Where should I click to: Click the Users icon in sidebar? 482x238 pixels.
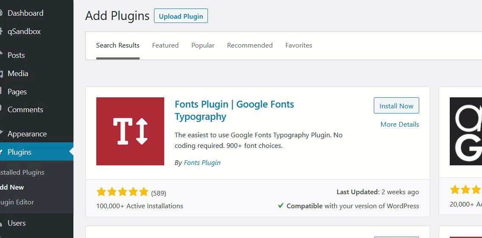click(1, 223)
